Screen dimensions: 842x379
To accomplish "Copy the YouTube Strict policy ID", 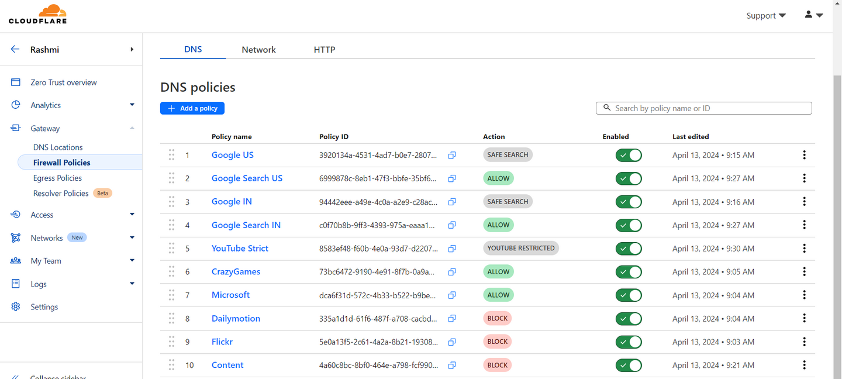I will [452, 249].
